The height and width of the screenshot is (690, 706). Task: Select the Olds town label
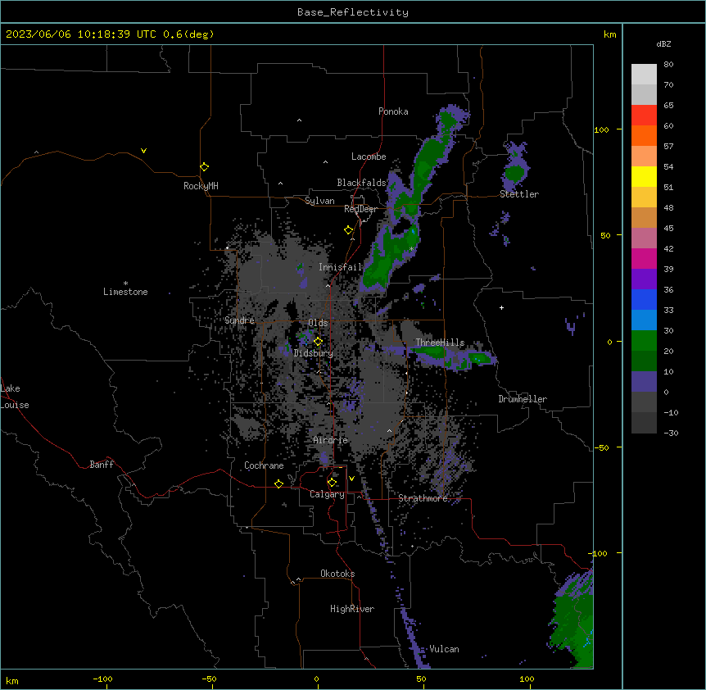pyautogui.click(x=318, y=323)
